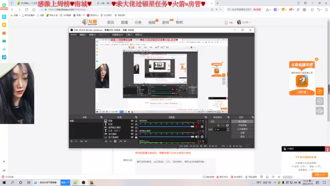Open scene transition properties gear

(227, 125)
